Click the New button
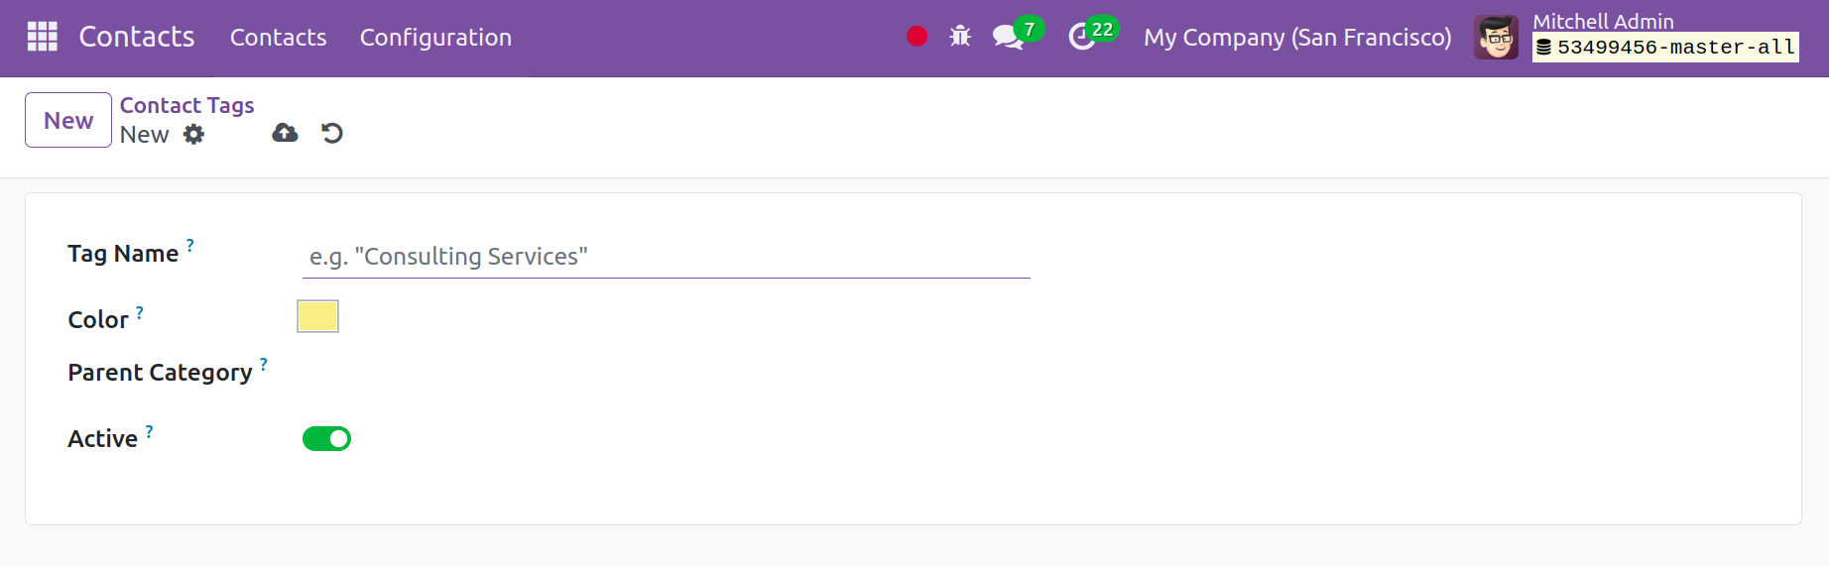 tap(68, 120)
